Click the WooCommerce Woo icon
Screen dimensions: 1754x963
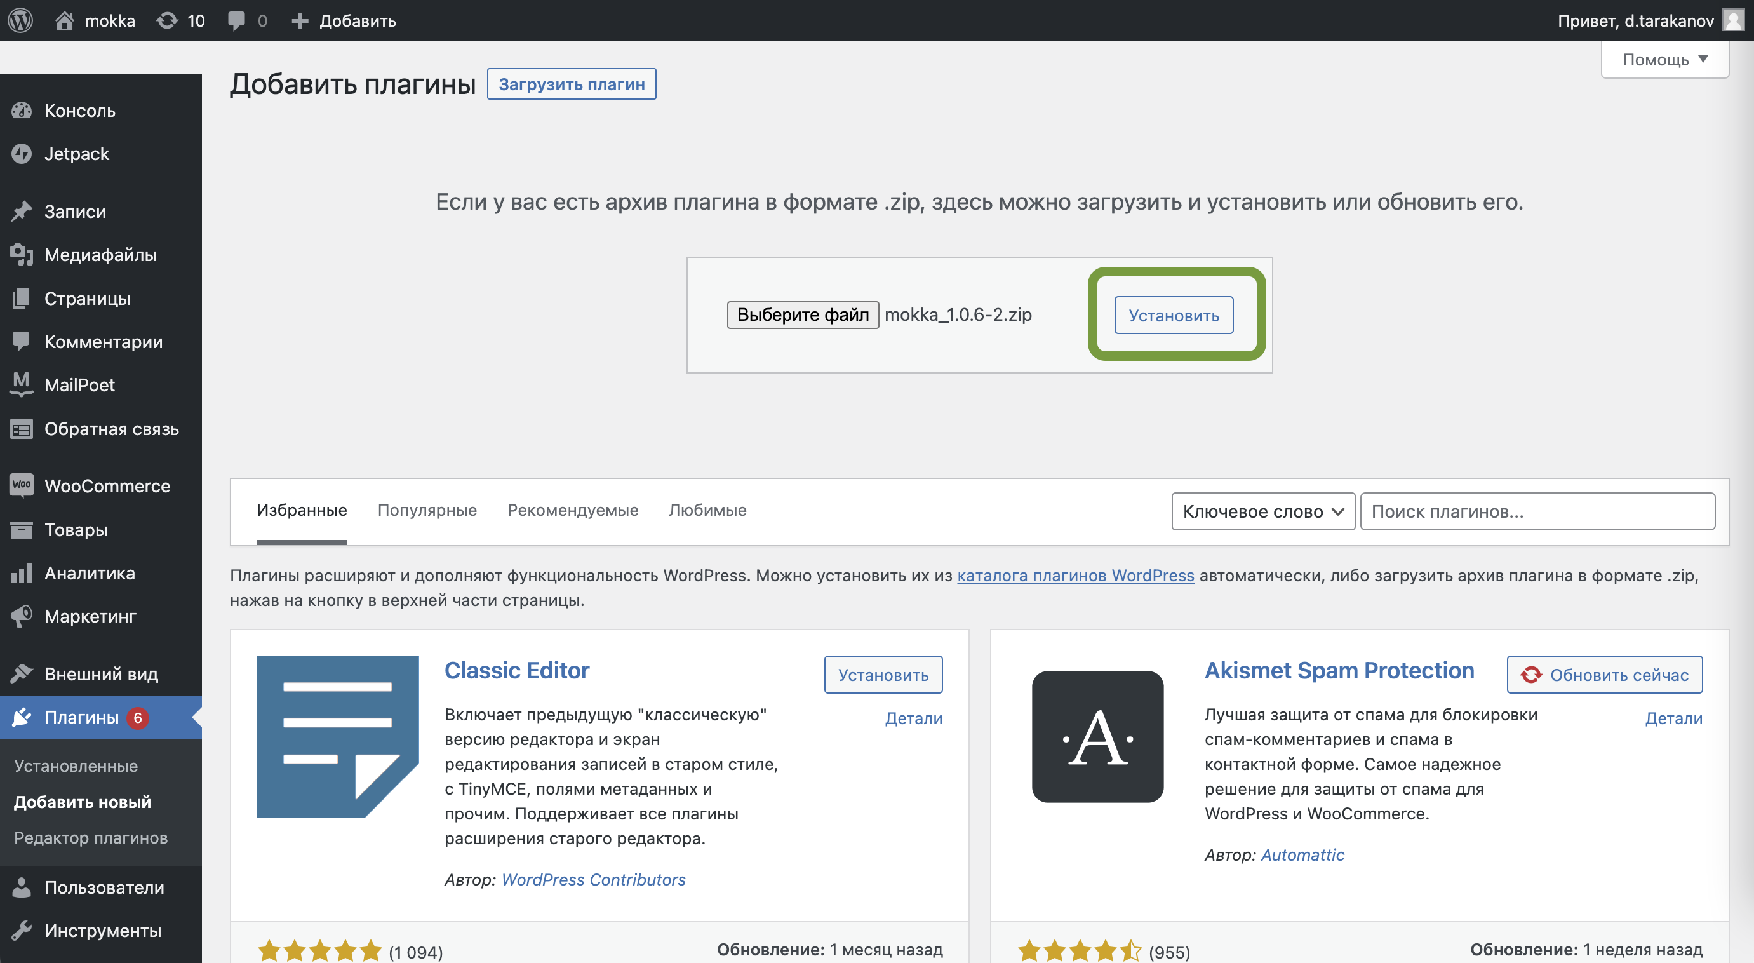point(22,485)
